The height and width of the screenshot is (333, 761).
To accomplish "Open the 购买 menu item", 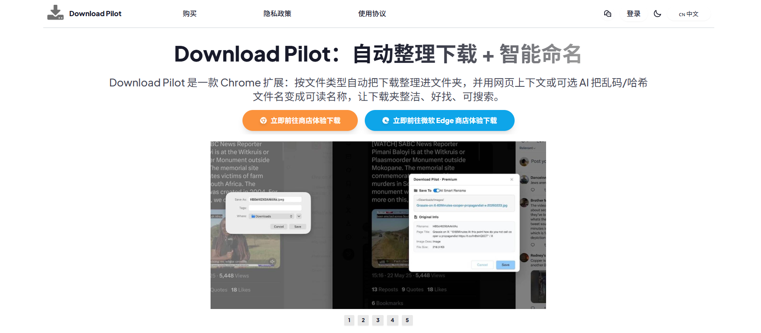I will click(x=190, y=14).
